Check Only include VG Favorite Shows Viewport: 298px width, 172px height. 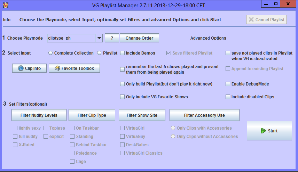123,97
